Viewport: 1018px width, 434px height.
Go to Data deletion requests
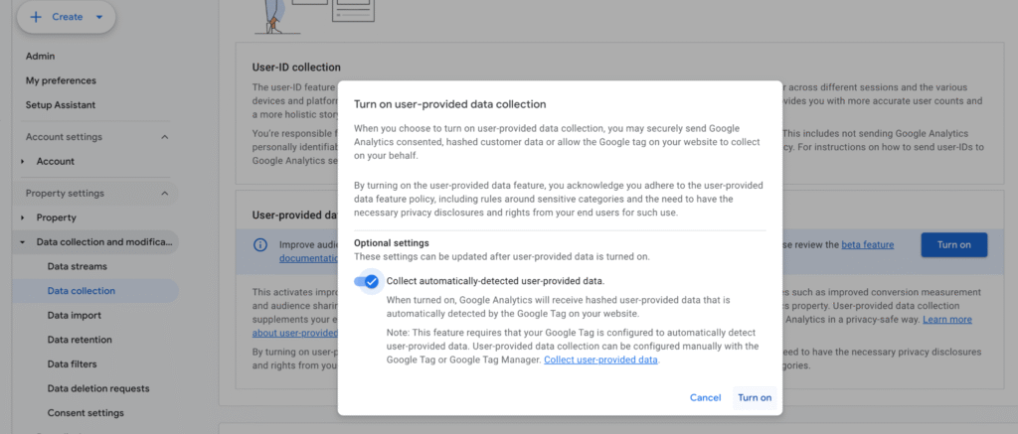tap(98, 388)
